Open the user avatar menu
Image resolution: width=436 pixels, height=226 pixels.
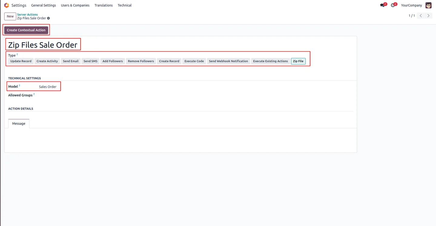428,5
